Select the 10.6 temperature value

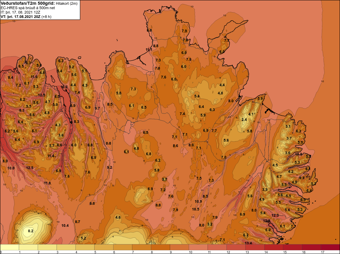[64, 87]
